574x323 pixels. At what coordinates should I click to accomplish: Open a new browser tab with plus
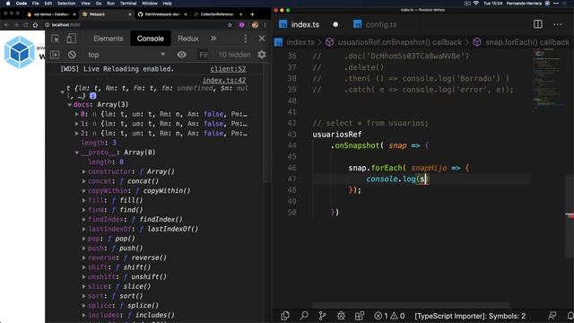tap(252, 14)
